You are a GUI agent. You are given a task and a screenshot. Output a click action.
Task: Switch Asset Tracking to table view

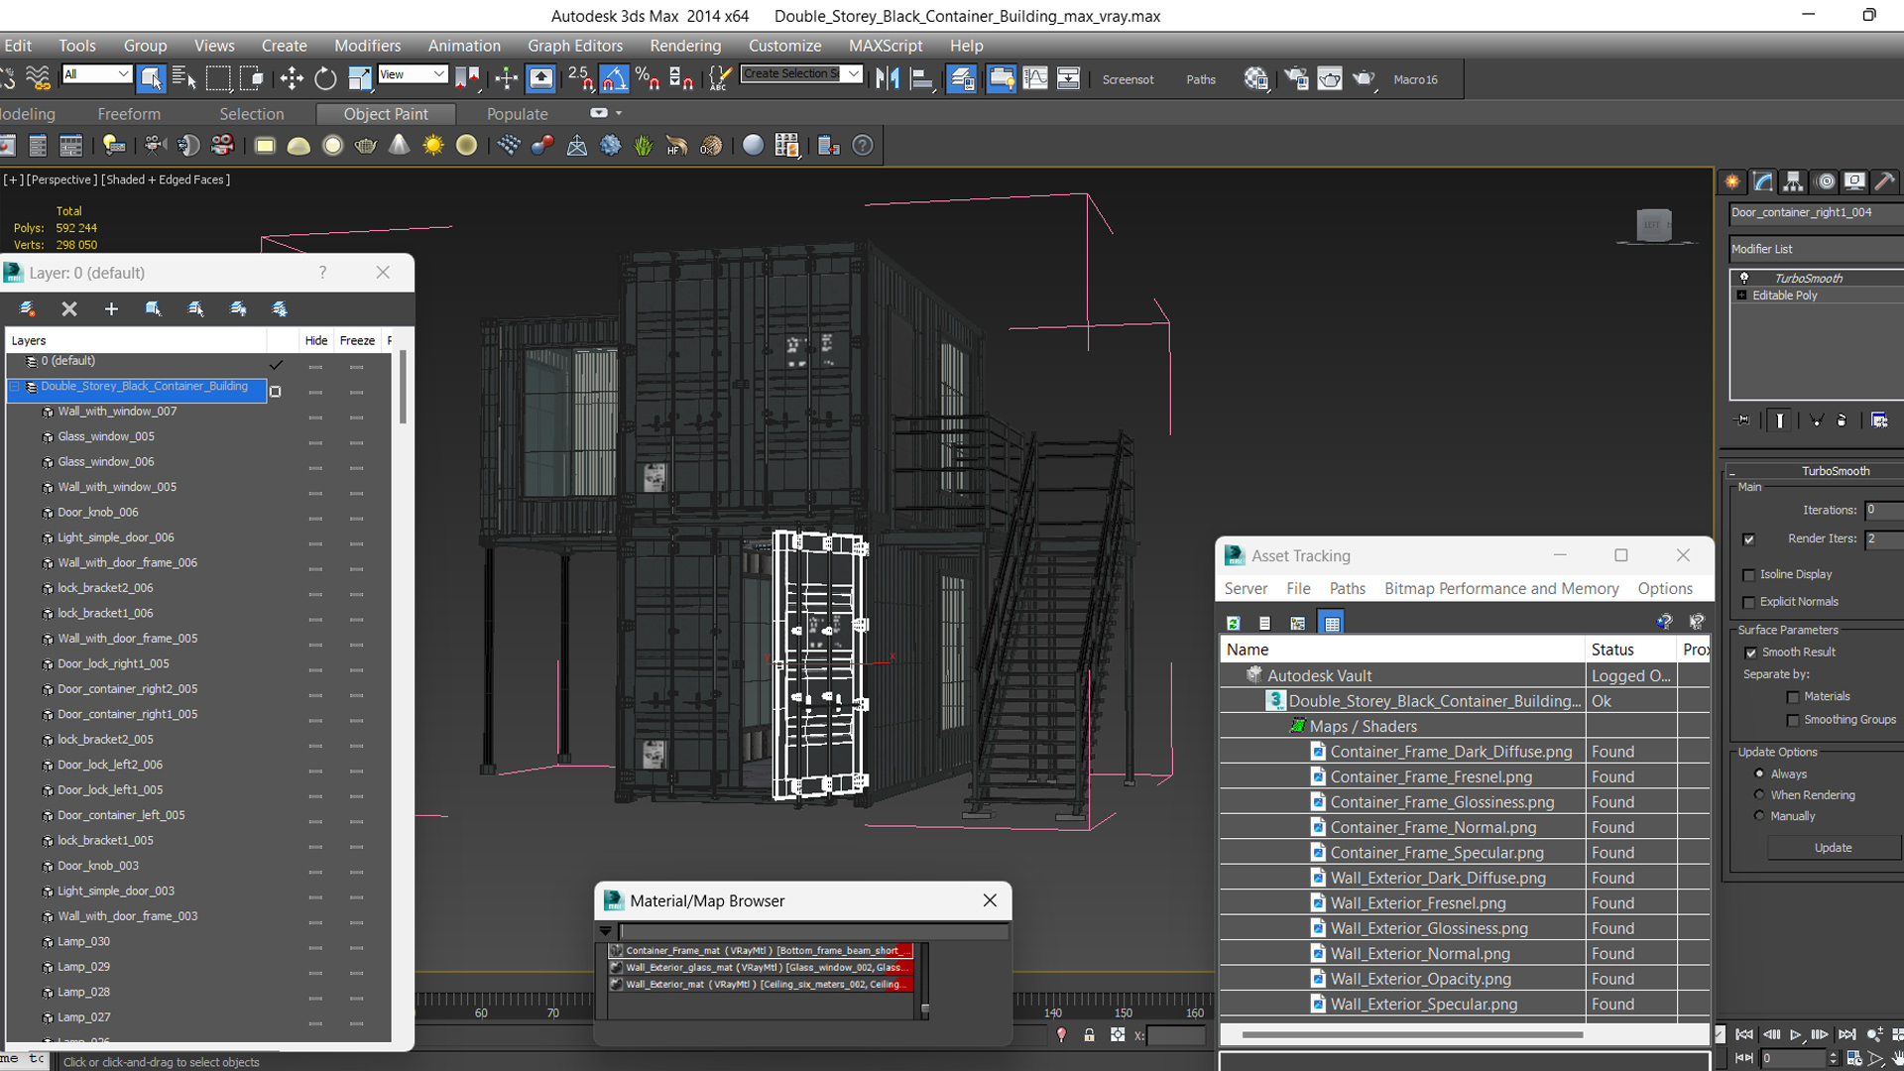click(1332, 623)
